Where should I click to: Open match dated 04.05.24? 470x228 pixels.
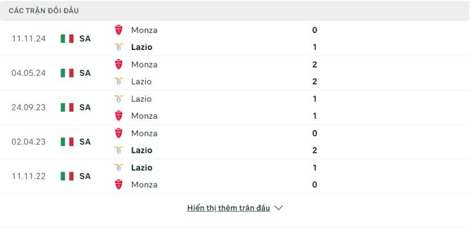[28, 73]
